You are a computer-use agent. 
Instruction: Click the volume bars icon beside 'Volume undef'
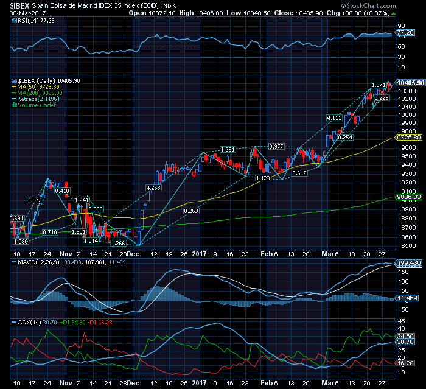click(x=14, y=105)
